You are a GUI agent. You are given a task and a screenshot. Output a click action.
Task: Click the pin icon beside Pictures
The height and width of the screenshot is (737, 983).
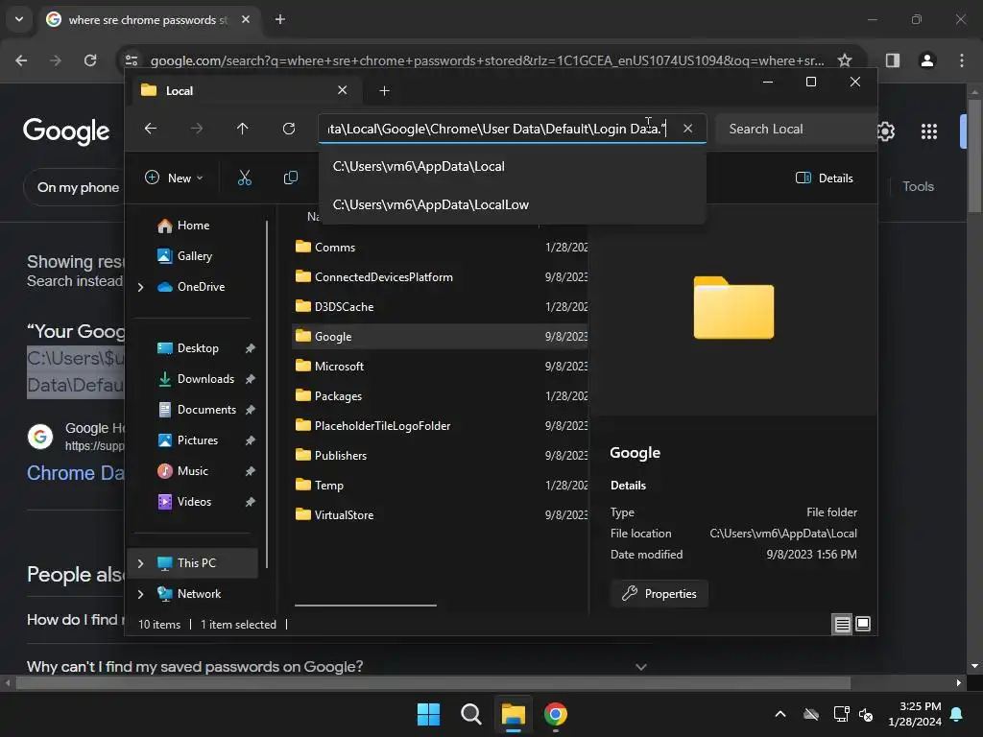(x=251, y=440)
